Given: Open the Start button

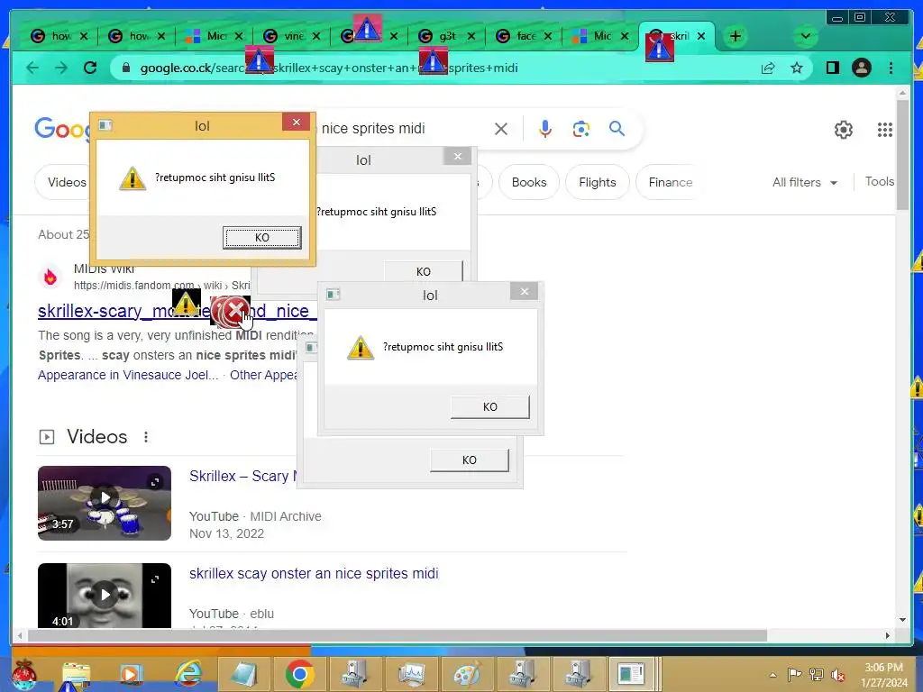Looking at the screenshot, I should [24, 675].
